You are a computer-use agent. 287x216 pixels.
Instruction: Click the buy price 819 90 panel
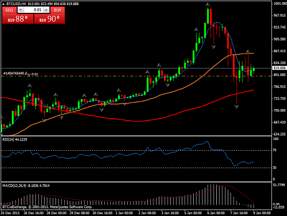[x=50, y=19]
